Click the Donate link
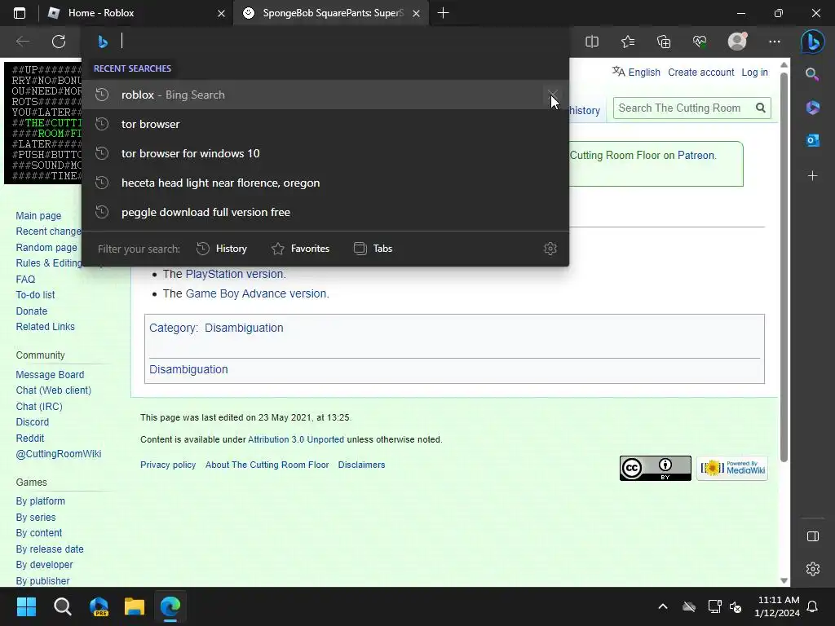This screenshot has height=626, width=835. [32, 311]
